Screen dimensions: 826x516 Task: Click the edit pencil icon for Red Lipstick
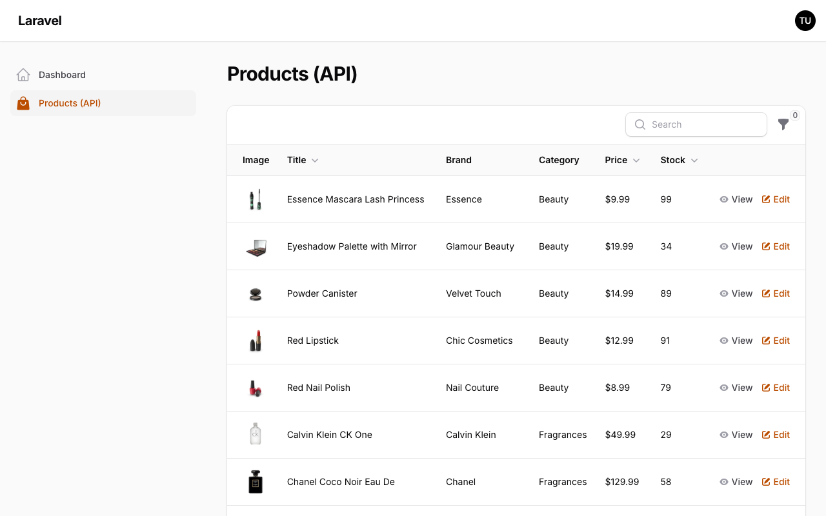767,341
